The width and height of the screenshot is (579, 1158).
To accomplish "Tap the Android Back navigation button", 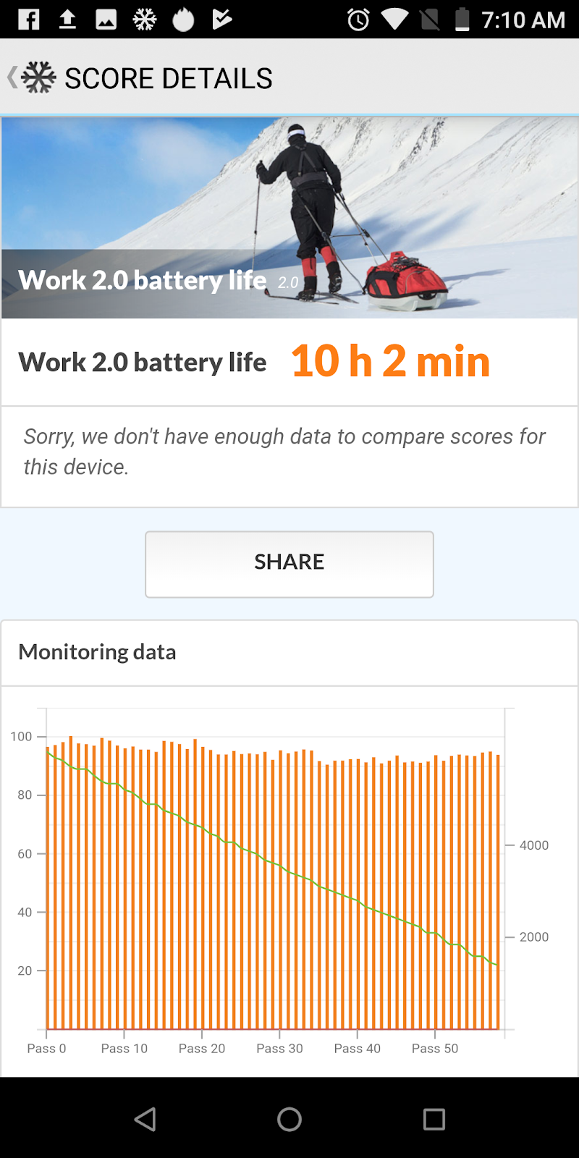I will (x=145, y=1119).
